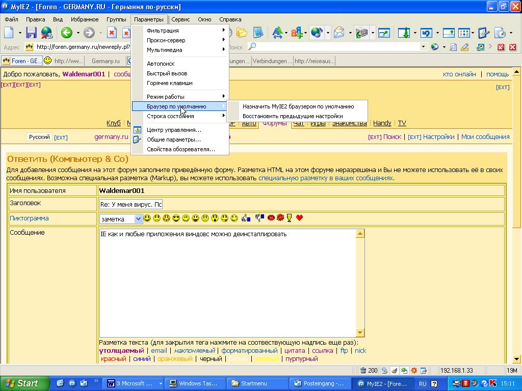
Task: Click inside the Сообщение text area
Action: (228, 283)
